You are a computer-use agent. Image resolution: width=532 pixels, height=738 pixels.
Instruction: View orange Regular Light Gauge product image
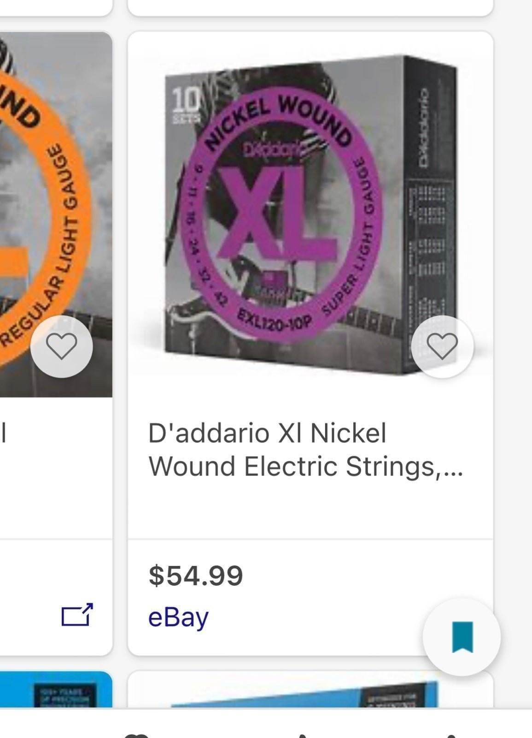pos(56,214)
